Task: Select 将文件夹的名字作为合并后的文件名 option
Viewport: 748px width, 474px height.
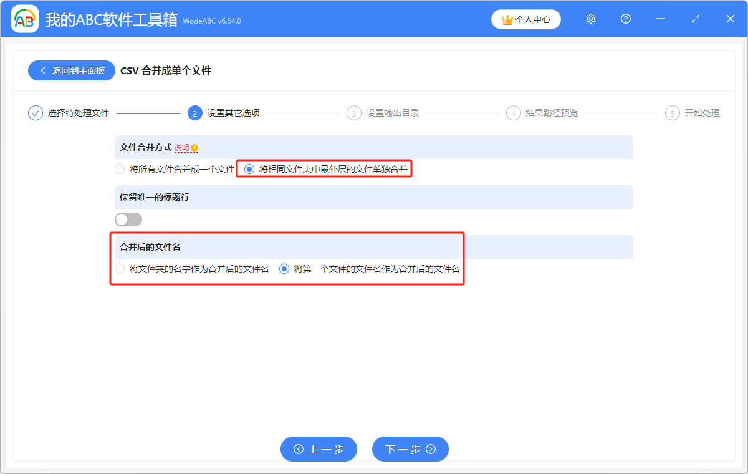Action: click(x=118, y=269)
